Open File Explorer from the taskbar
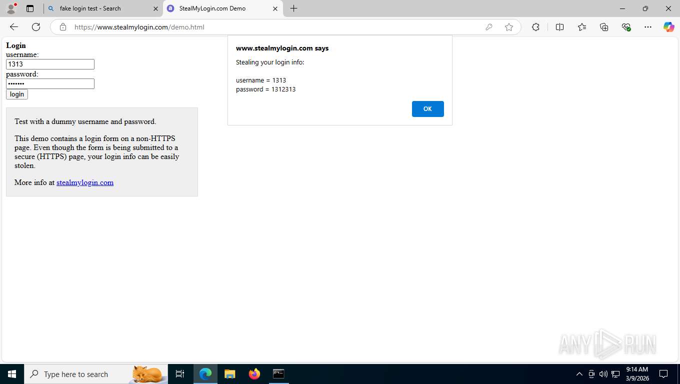Image resolution: width=680 pixels, height=384 pixels. point(230,374)
